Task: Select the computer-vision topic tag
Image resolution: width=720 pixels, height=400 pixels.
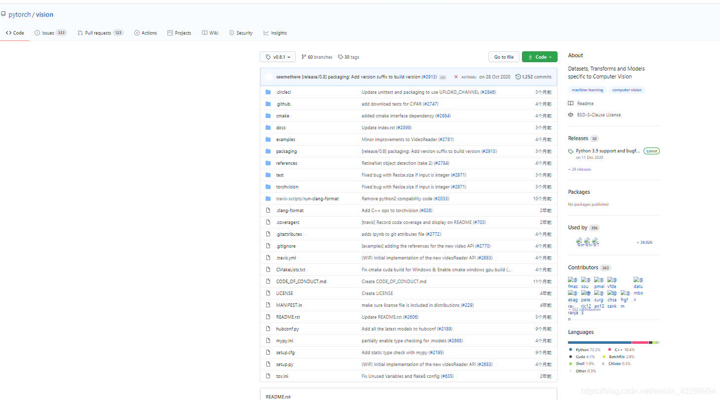Action: (627, 90)
